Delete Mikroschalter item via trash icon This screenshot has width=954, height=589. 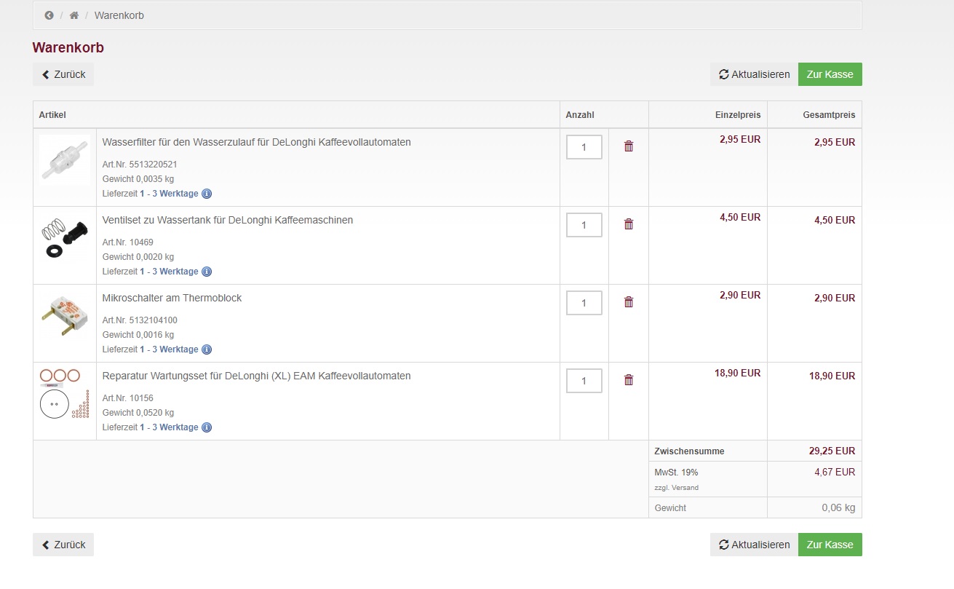click(629, 302)
